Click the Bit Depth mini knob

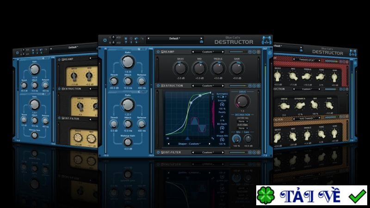tap(222, 128)
